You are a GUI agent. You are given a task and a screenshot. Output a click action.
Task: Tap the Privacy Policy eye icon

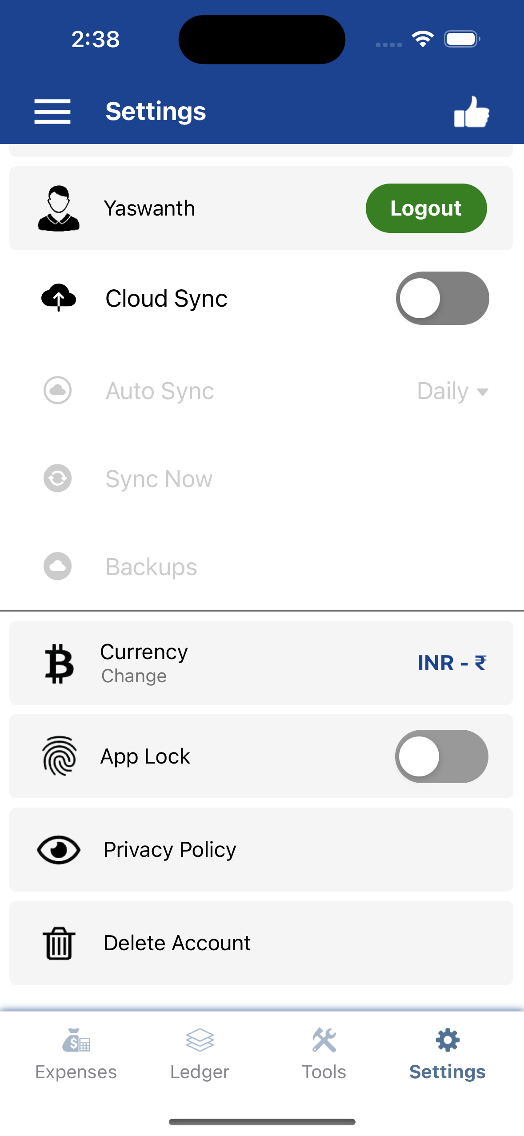[59, 850]
